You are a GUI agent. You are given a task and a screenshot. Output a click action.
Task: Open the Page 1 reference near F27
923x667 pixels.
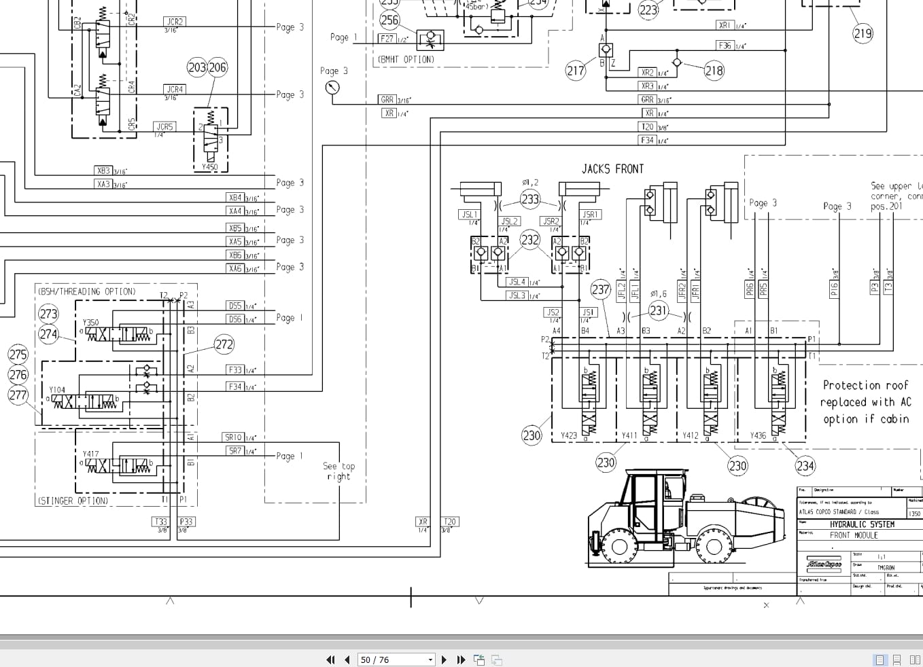click(343, 37)
